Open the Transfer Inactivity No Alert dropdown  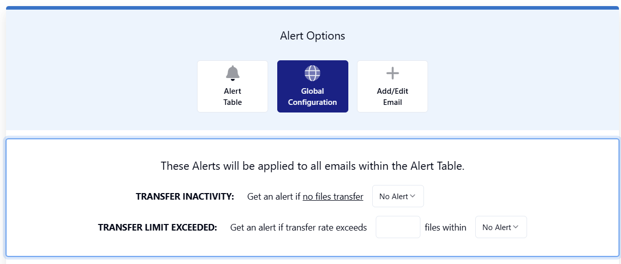coord(398,196)
